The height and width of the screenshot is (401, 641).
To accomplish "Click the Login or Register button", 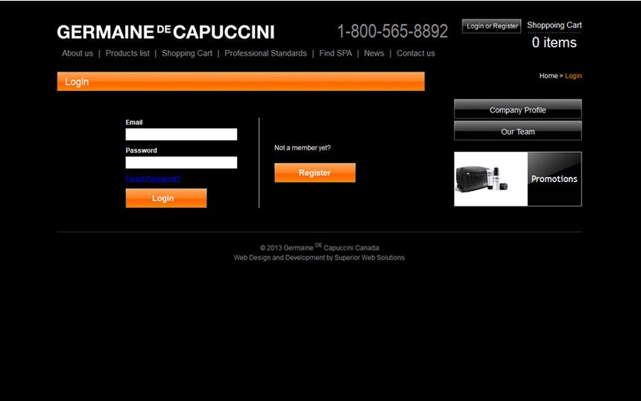I will [491, 26].
